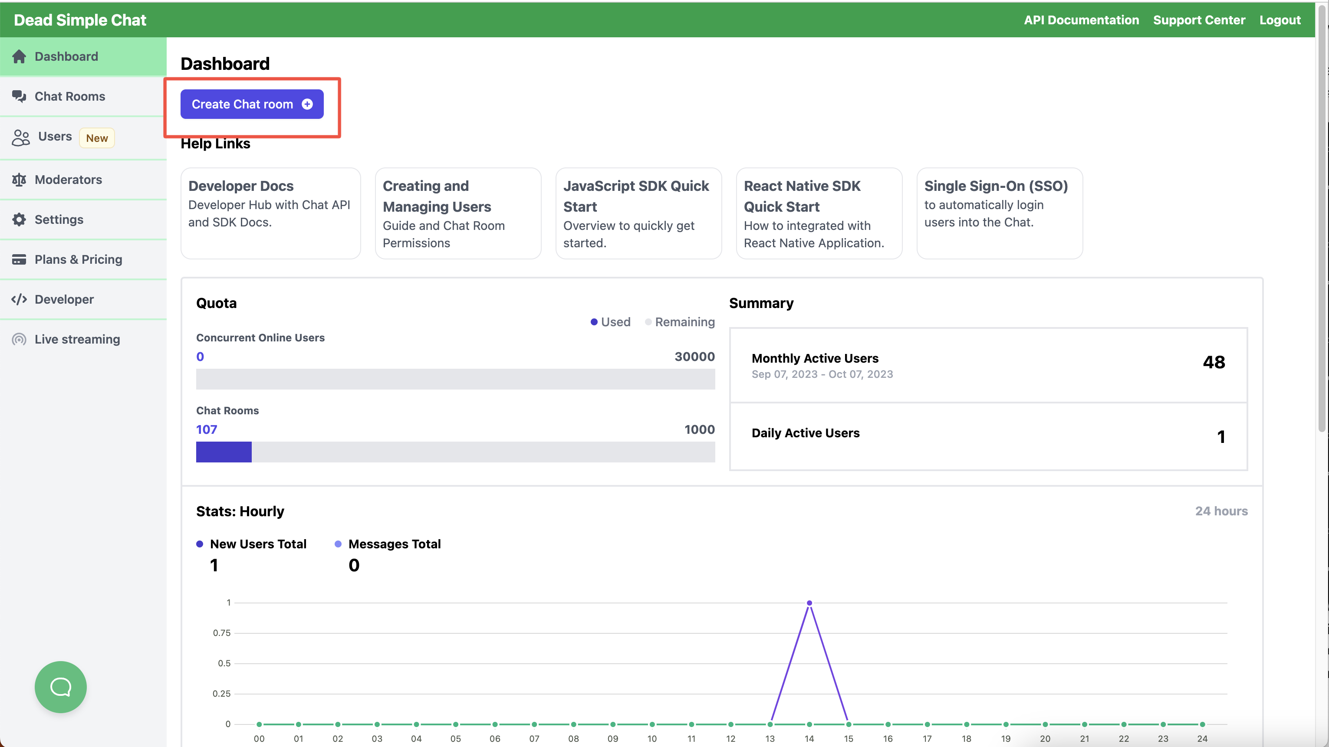1329x747 pixels.
Task: Navigate to Moderators page
Action: click(x=83, y=180)
